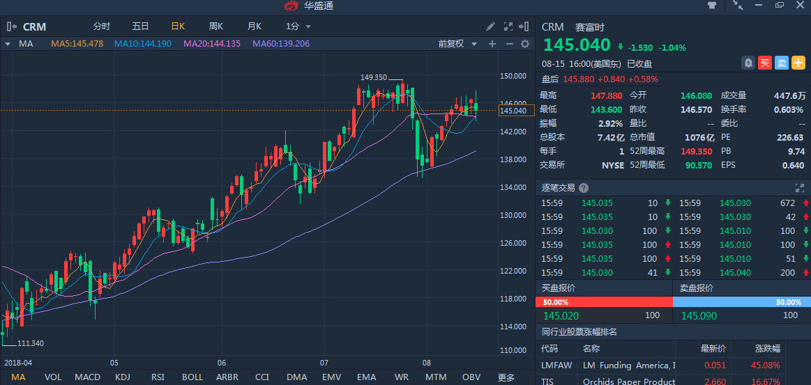Select the MACD indicator tab
Image resolution: width=811 pixels, height=385 pixels.
point(88,377)
